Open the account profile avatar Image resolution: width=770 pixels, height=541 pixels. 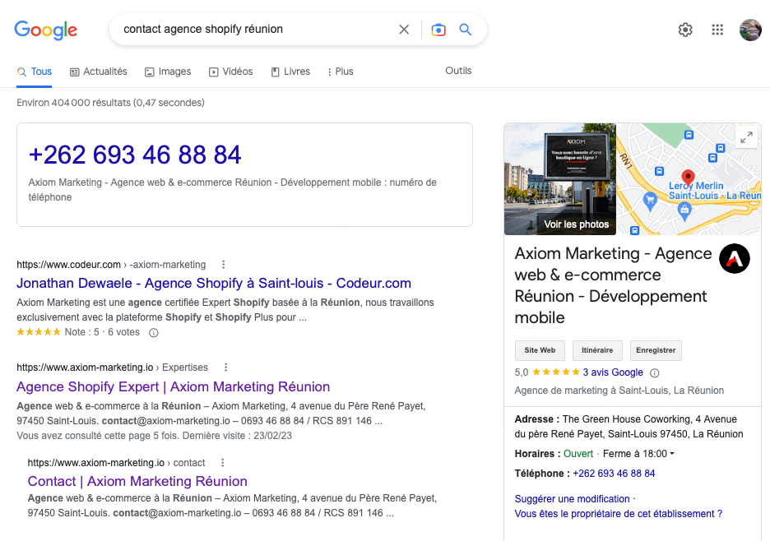750,30
